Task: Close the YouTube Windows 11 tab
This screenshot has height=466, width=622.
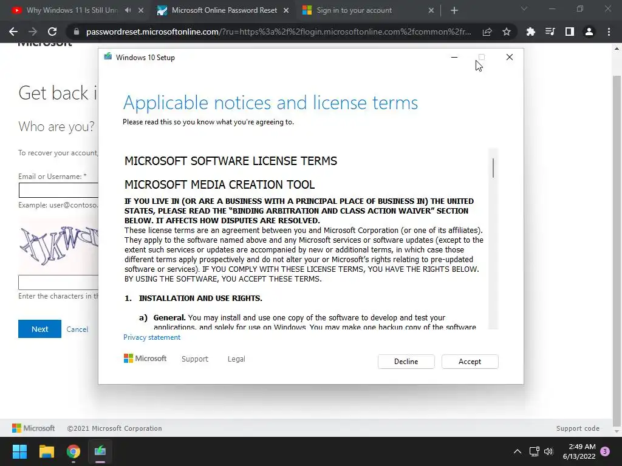Action: point(141,10)
